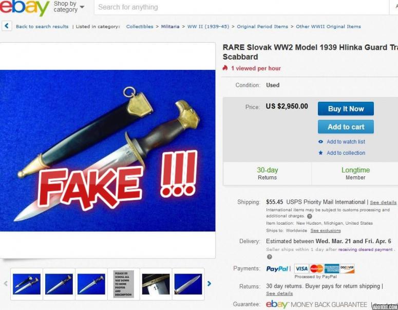Image resolution: width=398 pixels, height=310 pixels.
Task: Click the delivery help question mark icon
Action: point(270,257)
